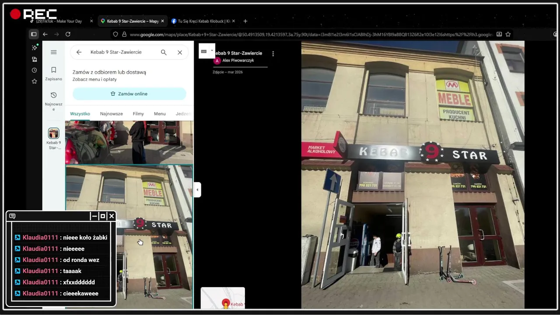The image size is (560, 315).
Task: Click the chat icon in overlay title bar
Action: [x=12, y=216]
